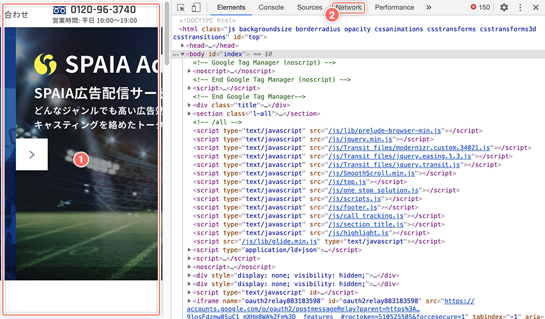This screenshot has height=319, width=545.
Task: Select the <!-- /all --> comment line
Action: pos(217,122)
